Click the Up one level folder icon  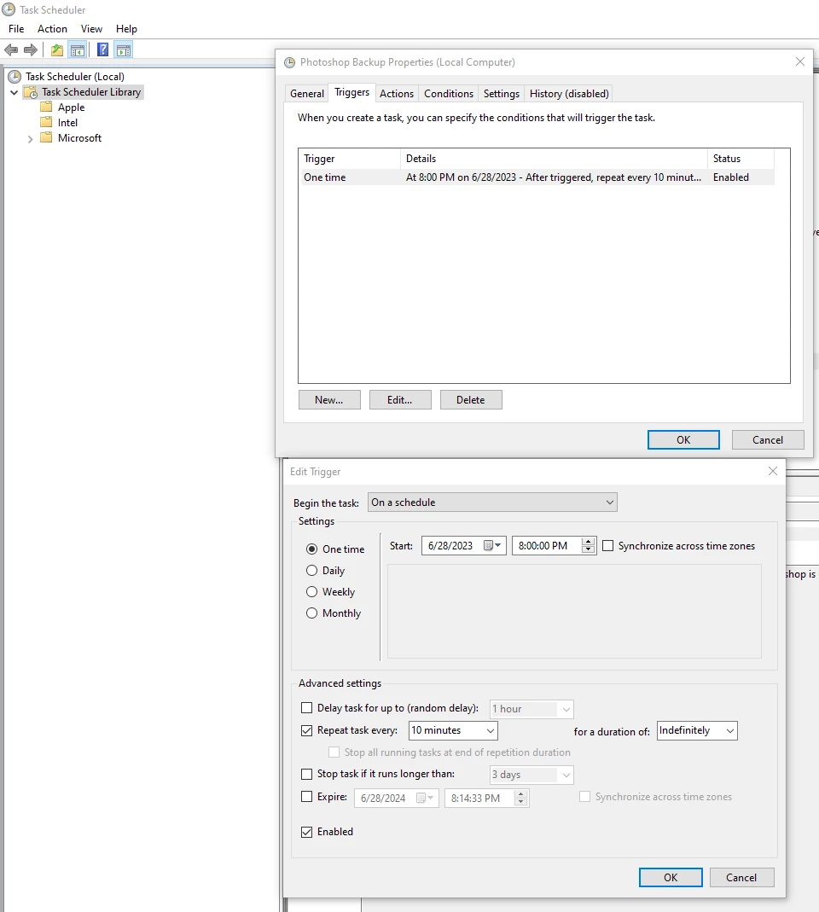pyautogui.click(x=57, y=50)
